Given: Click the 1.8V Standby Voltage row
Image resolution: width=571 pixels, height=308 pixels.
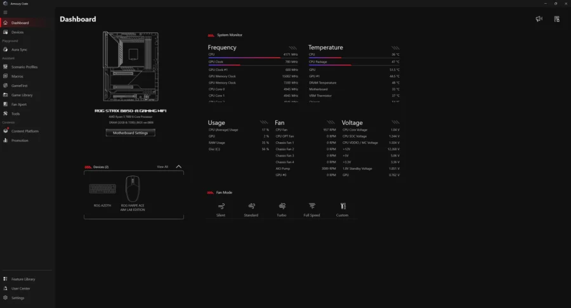Looking at the screenshot, I should click(x=371, y=169).
